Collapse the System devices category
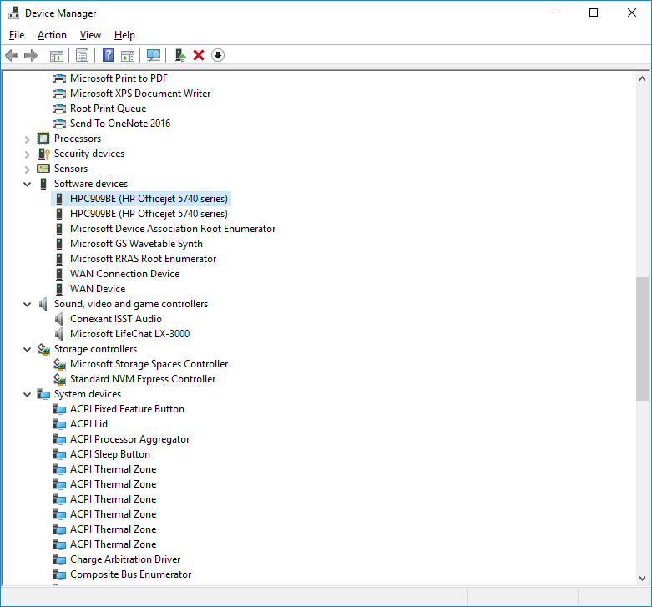652x607 pixels. (x=27, y=394)
